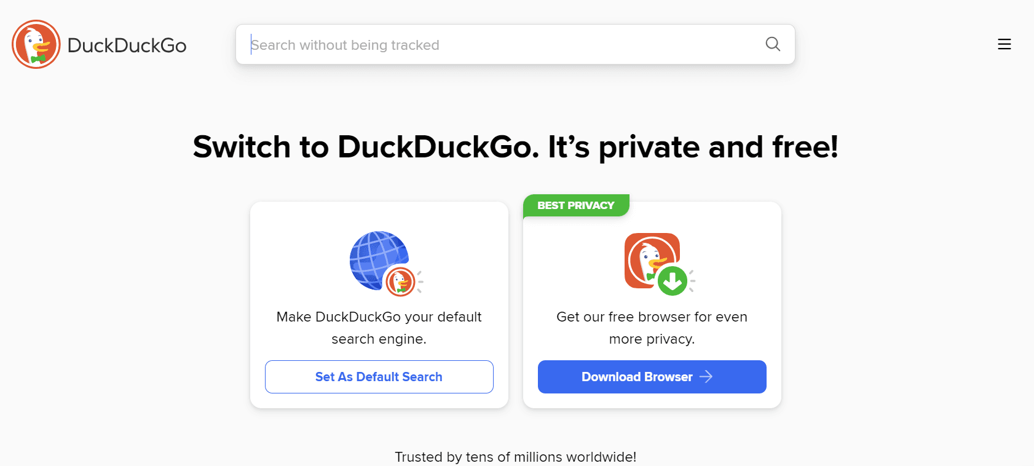
Task: Open the hamburger menu
Action: click(1004, 44)
